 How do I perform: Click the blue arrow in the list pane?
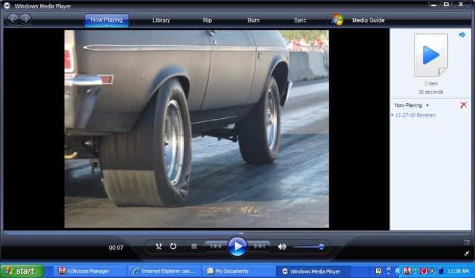462,35
